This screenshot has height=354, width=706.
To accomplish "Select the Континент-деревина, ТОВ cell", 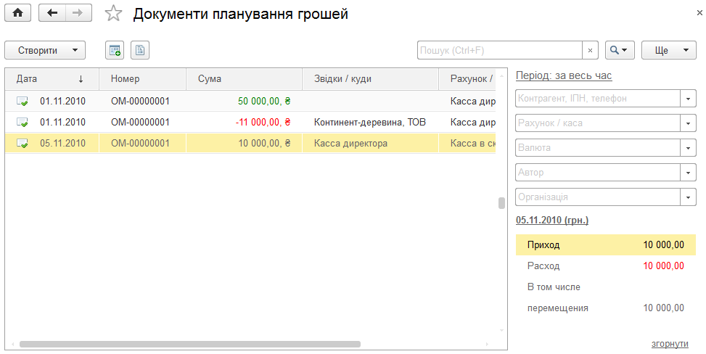I will tap(370, 122).
